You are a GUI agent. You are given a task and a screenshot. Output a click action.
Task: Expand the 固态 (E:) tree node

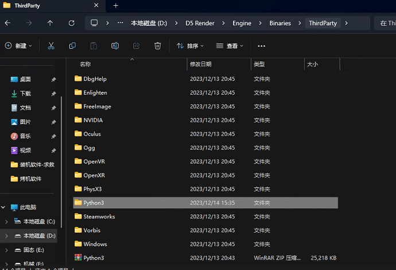pos(6,250)
